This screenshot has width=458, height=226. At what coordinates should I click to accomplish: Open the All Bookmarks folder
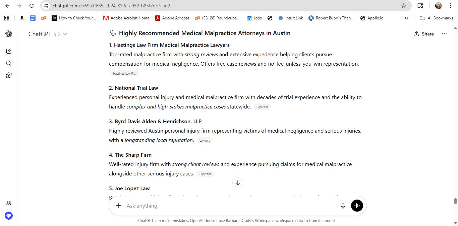click(437, 18)
